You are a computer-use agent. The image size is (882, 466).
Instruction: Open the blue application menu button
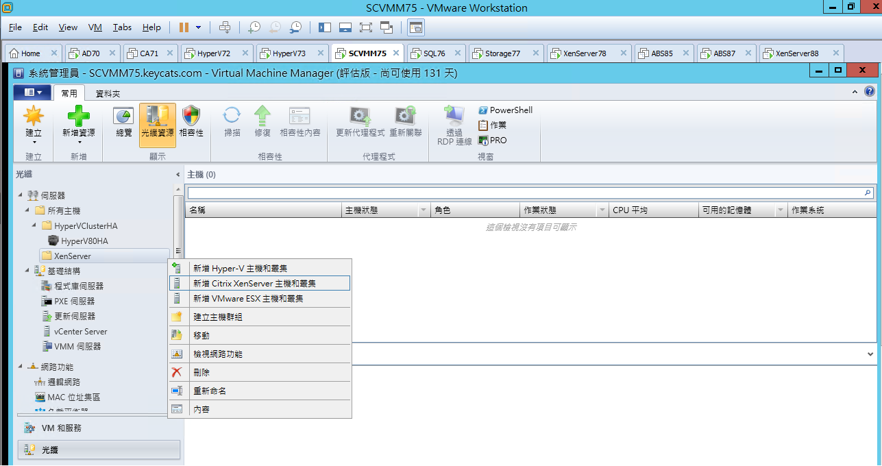click(x=32, y=93)
